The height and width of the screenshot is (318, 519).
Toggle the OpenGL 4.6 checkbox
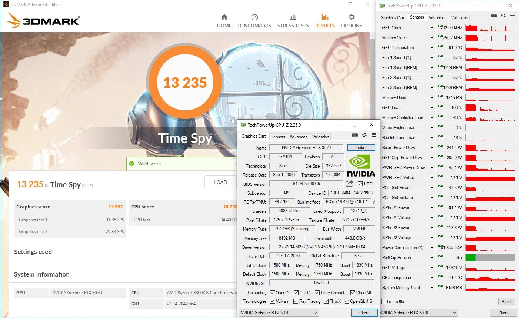pyautogui.click(x=347, y=301)
